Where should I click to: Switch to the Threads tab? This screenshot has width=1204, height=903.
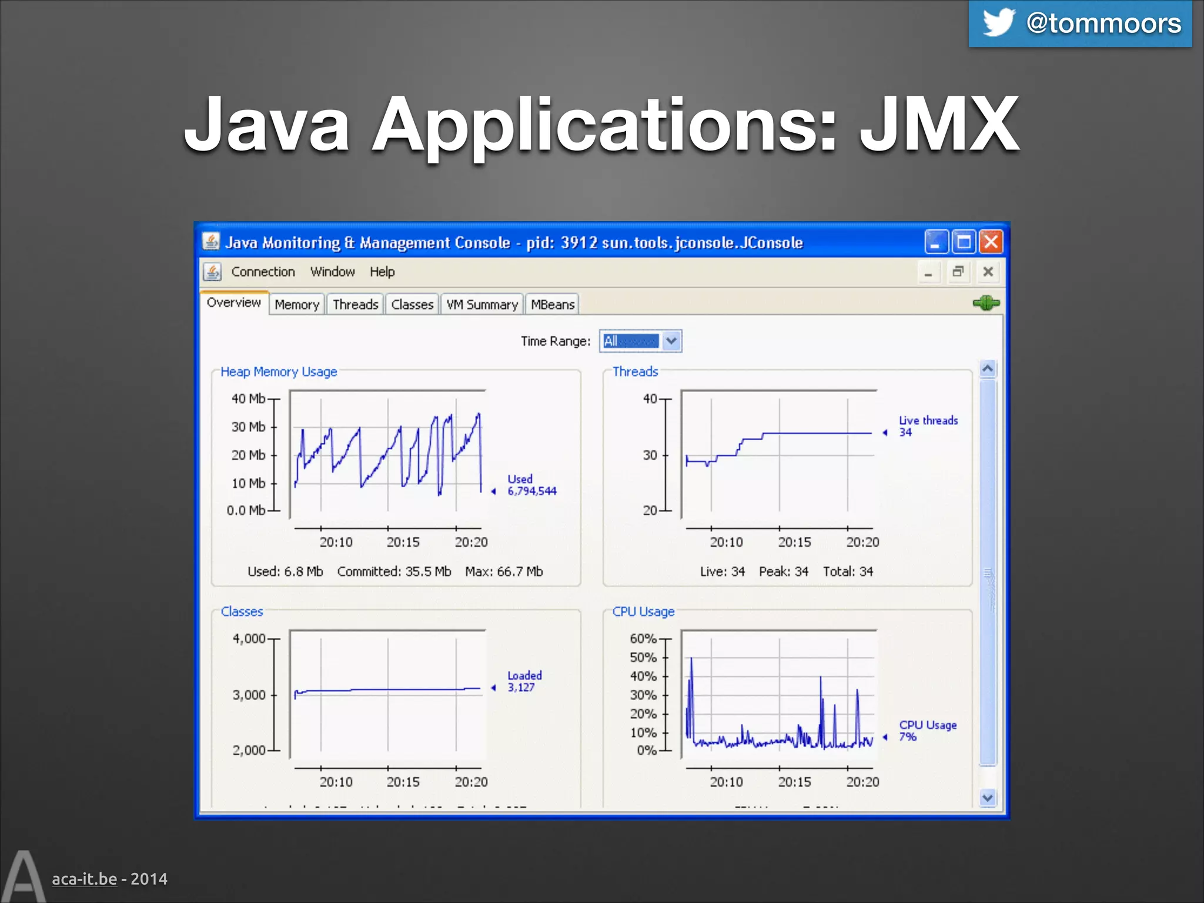pyautogui.click(x=355, y=305)
